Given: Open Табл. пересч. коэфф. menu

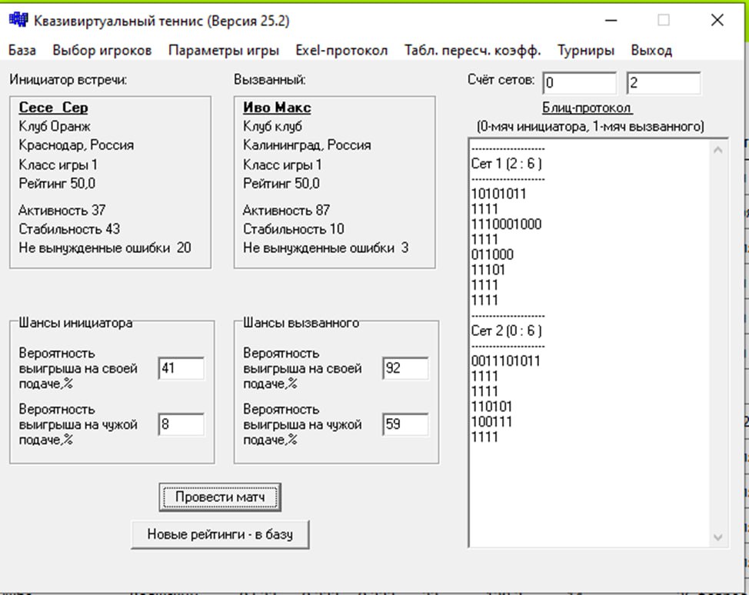Looking at the screenshot, I should pos(473,51).
